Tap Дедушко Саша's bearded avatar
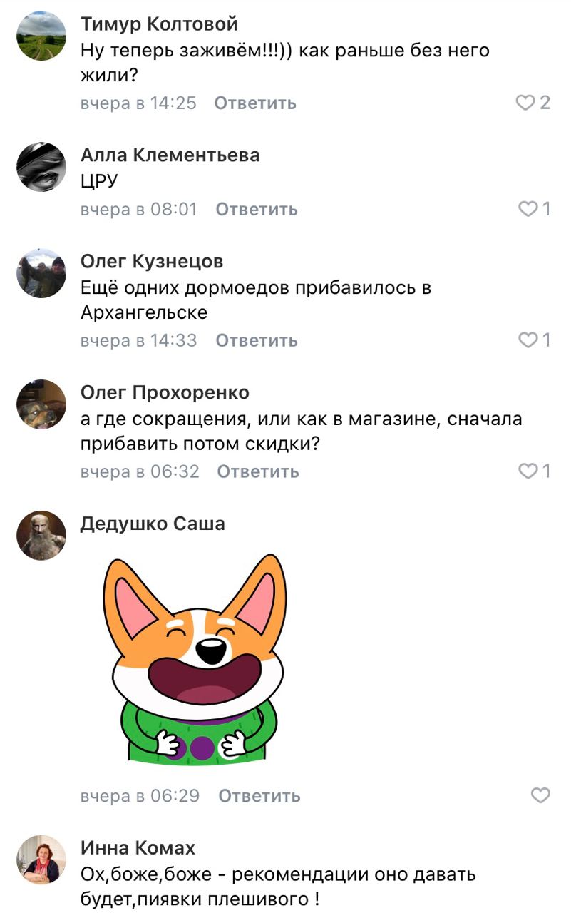Screen dimensions: 571x913 [41, 536]
